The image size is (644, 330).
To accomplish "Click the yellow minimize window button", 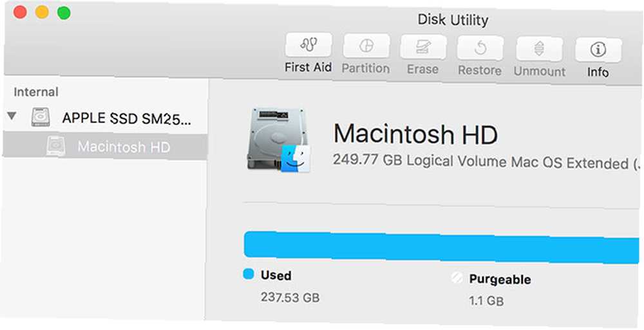I will (x=42, y=12).
